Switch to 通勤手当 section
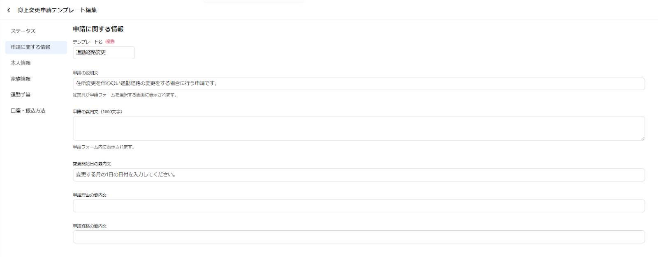 tap(21, 95)
